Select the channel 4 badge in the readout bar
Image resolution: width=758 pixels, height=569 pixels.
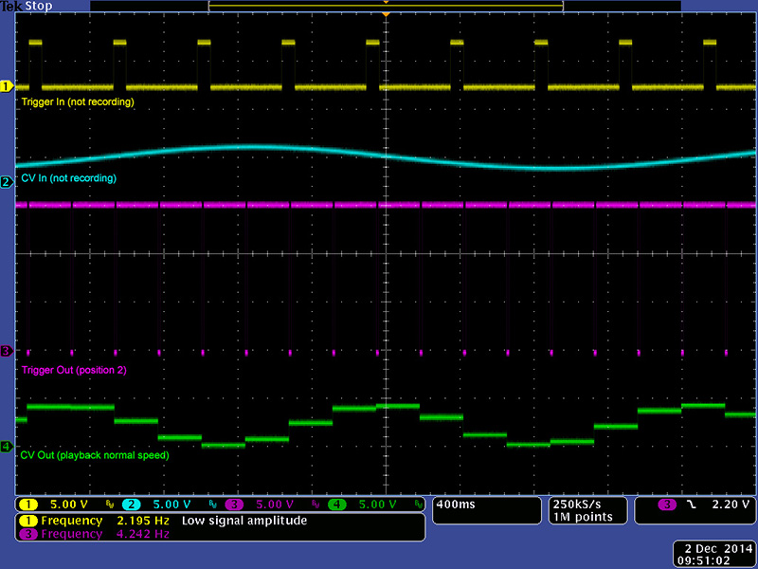pos(336,505)
